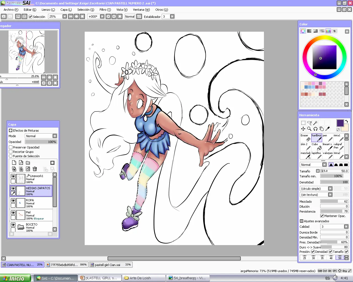The width and height of the screenshot is (353, 282).
Task: Hide the mEDIAS ZAPATOS layer
Action: click(13, 188)
